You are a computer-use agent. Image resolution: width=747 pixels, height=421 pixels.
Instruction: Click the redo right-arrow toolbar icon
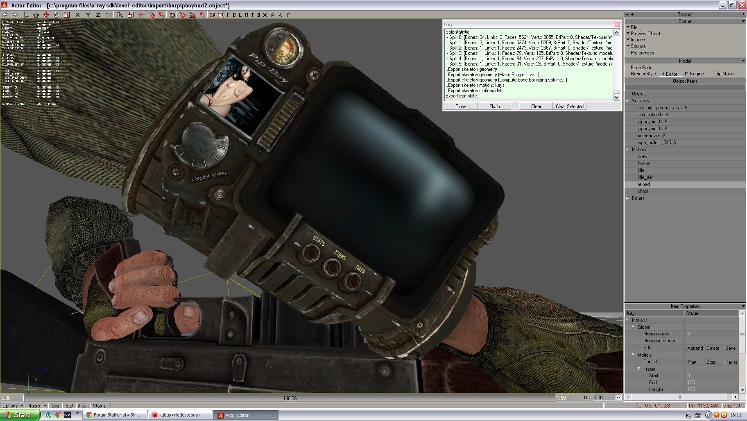click(x=15, y=15)
